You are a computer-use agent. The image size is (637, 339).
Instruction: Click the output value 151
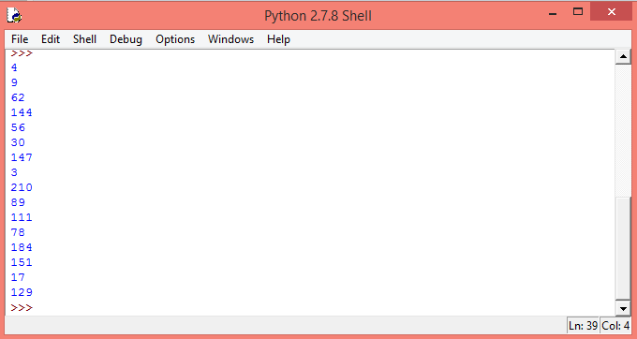click(22, 262)
